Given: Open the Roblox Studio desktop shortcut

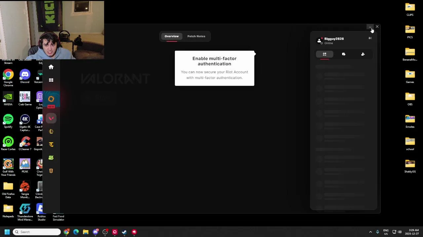Looking at the screenshot, I should 41,212.
